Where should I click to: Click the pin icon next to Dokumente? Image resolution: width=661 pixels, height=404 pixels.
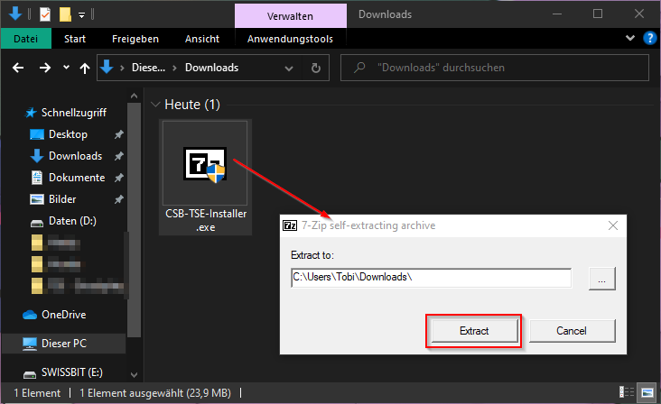pyautogui.click(x=119, y=178)
